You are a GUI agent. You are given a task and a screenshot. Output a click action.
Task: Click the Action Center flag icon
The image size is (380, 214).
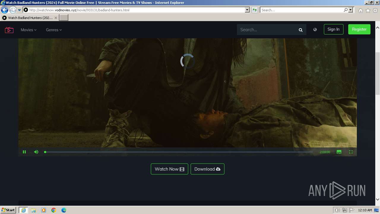point(352,210)
